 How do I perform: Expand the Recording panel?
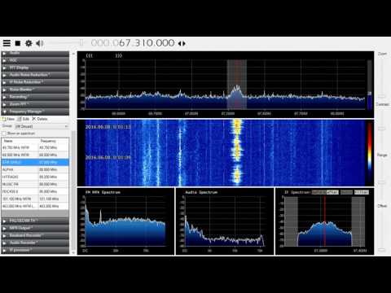[x=35, y=97]
